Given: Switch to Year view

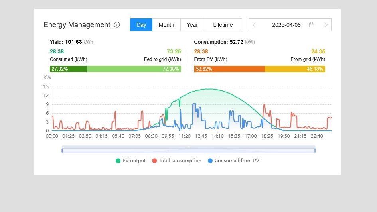Looking at the screenshot, I should (192, 25).
